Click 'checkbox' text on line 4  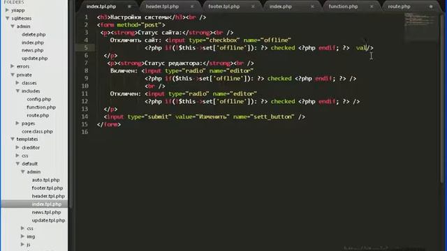pos(223,40)
